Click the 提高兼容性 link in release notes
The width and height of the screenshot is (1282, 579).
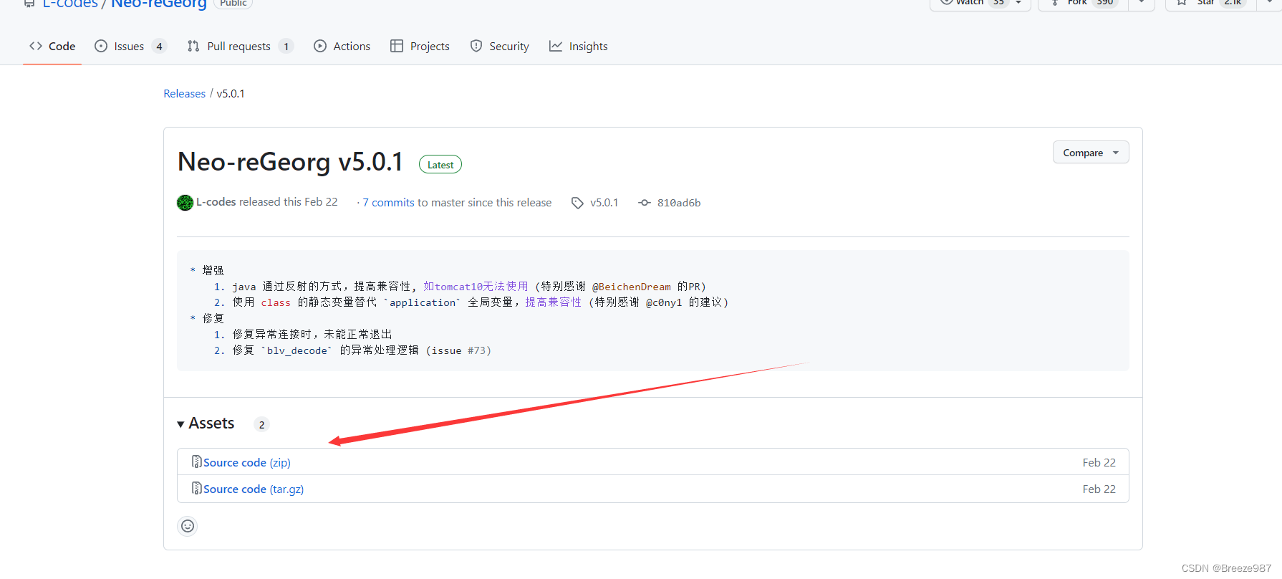coord(553,302)
